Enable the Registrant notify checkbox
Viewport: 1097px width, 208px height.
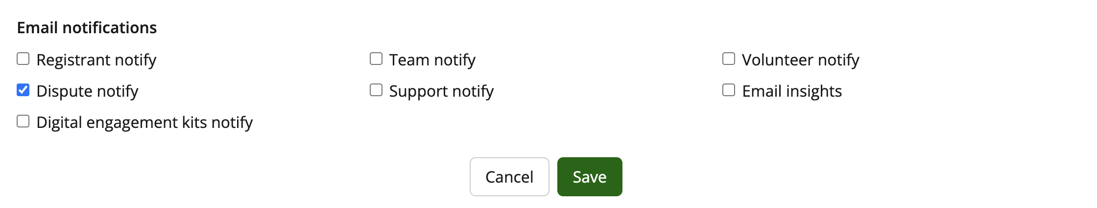pyautogui.click(x=23, y=59)
